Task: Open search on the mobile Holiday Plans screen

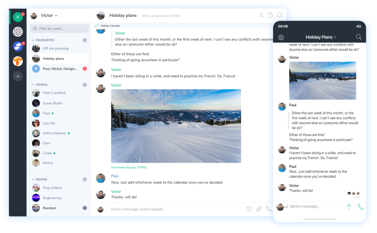Action: coord(358,37)
